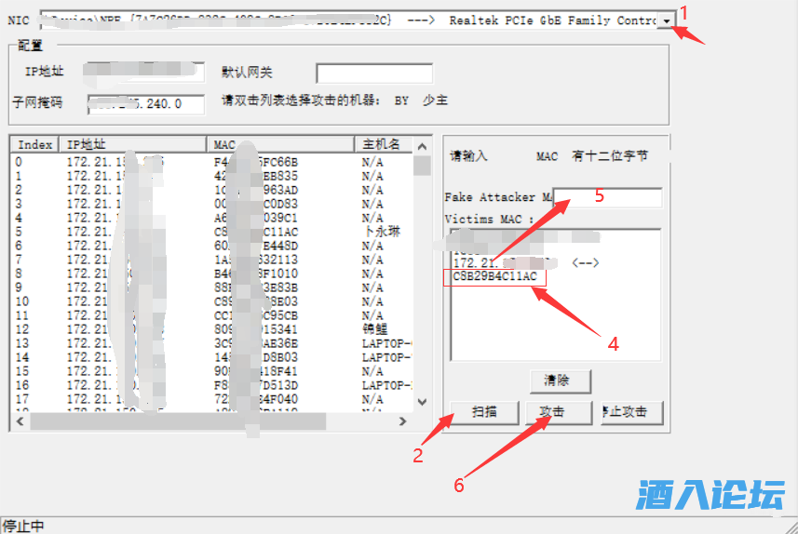The height and width of the screenshot is (534, 798).
Task: Click the 停止攻击 button
Action: pos(631,412)
